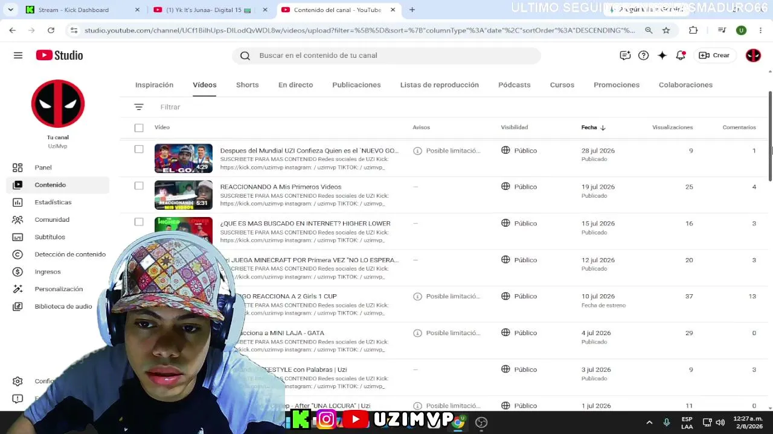This screenshot has height=434, width=773.
Task: Switch to the Stream - Kick Dashboard browser tab
Action: coord(83,10)
